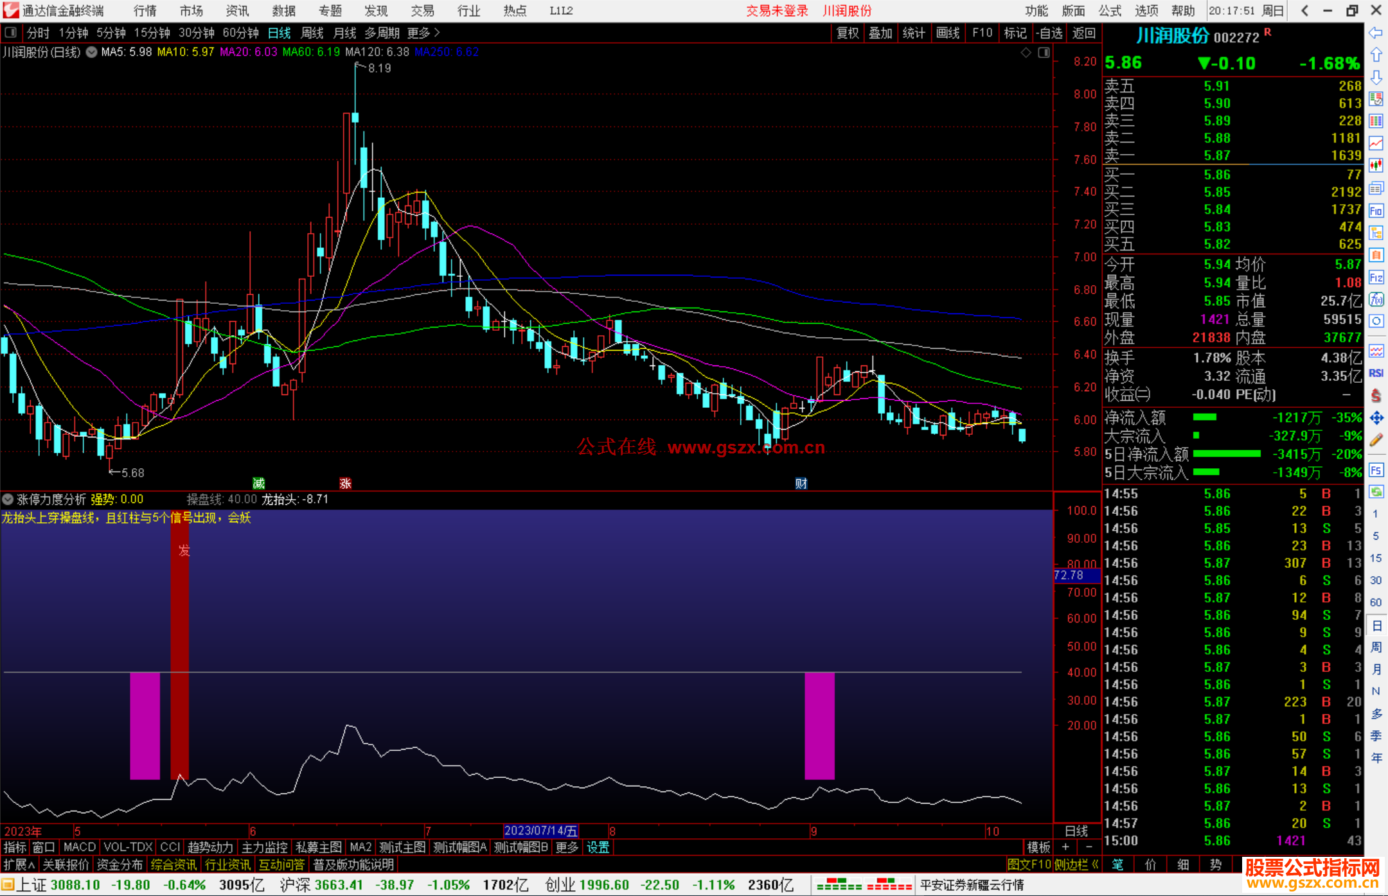1388x896 pixels.
Task: Expand the 更多 period options dropdown
Action: [x=423, y=33]
